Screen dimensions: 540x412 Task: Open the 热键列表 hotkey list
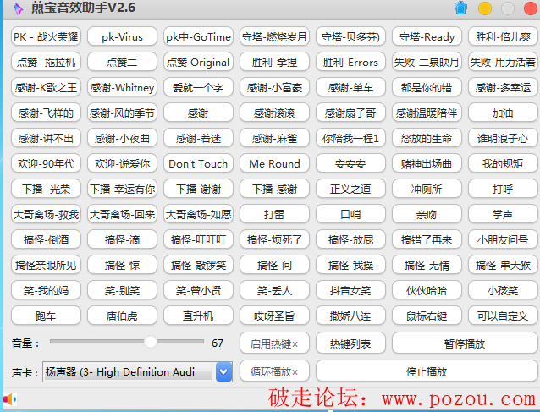pyautogui.click(x=350, y=343)
